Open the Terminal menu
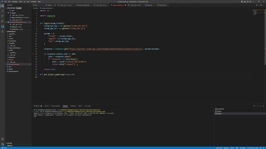Viewport: 266px width, 149px height. (x=33, y=2)
